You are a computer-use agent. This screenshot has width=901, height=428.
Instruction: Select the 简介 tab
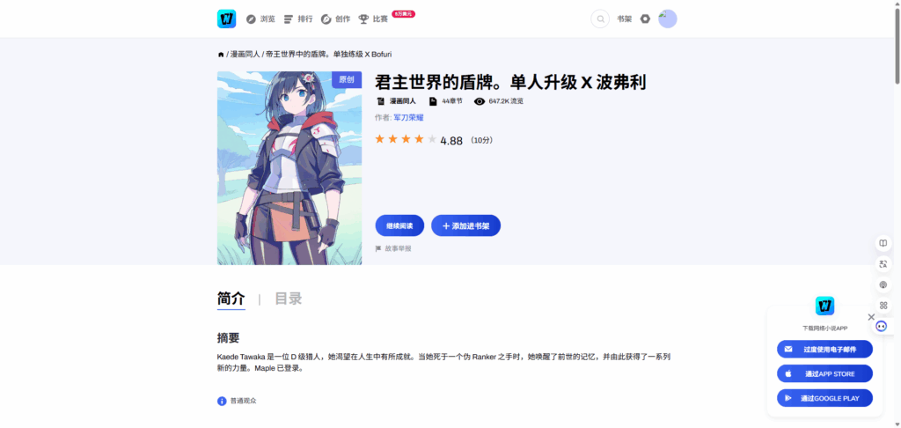coord(231,299)
